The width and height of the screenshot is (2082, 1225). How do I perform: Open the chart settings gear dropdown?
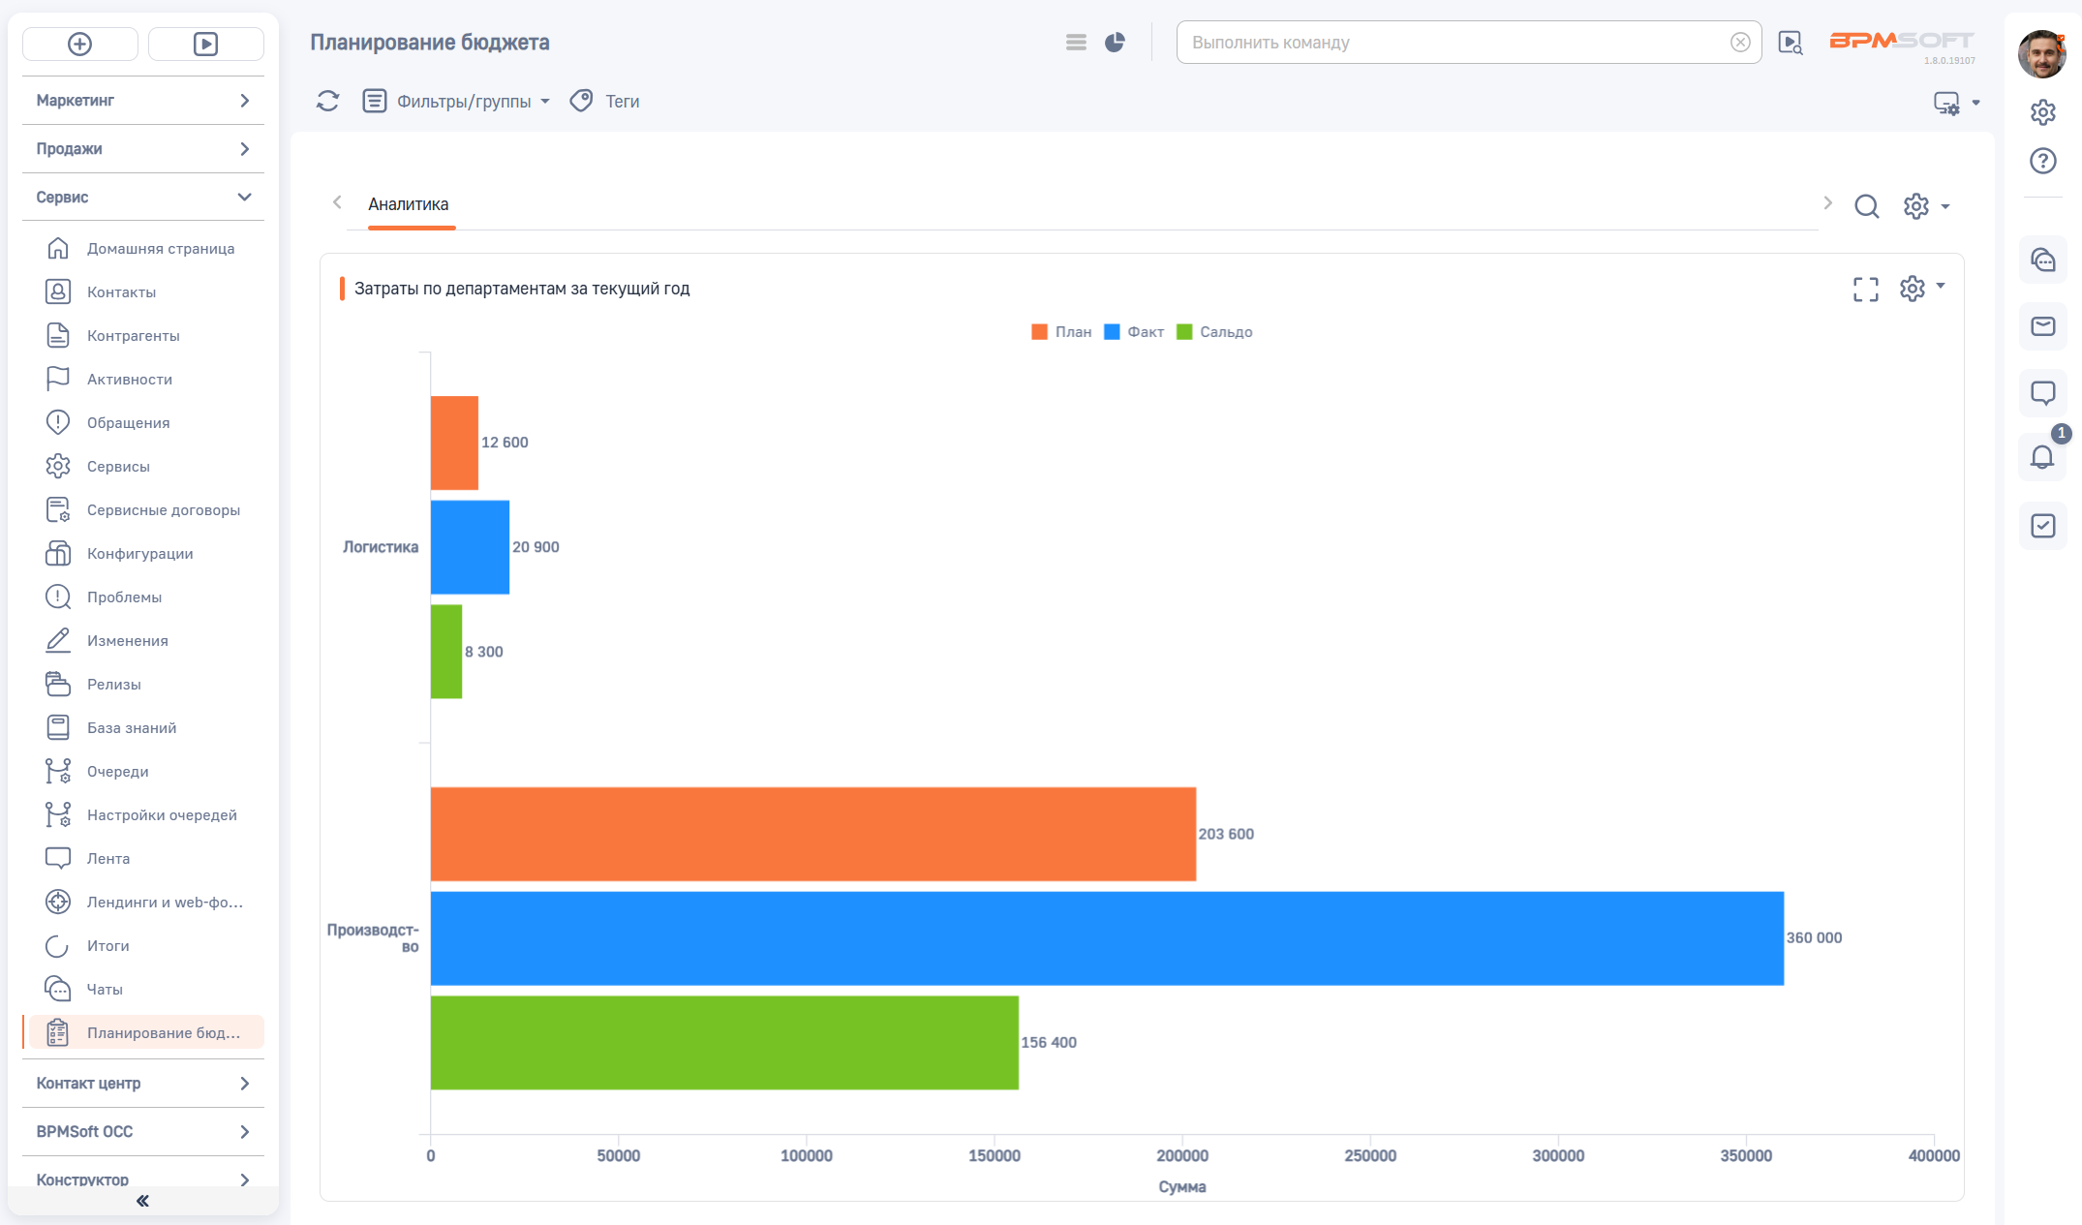pos(1920,289)
